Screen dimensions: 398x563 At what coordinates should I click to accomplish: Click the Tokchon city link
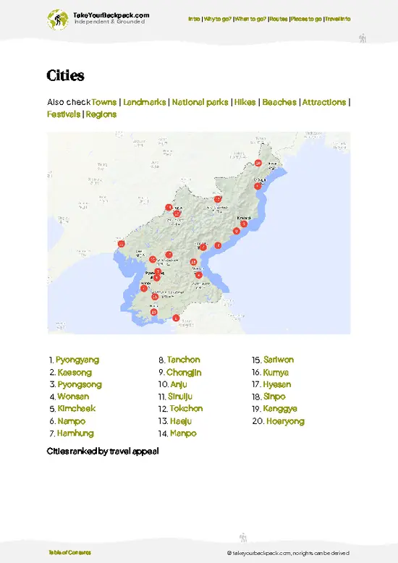pos(187,409)
